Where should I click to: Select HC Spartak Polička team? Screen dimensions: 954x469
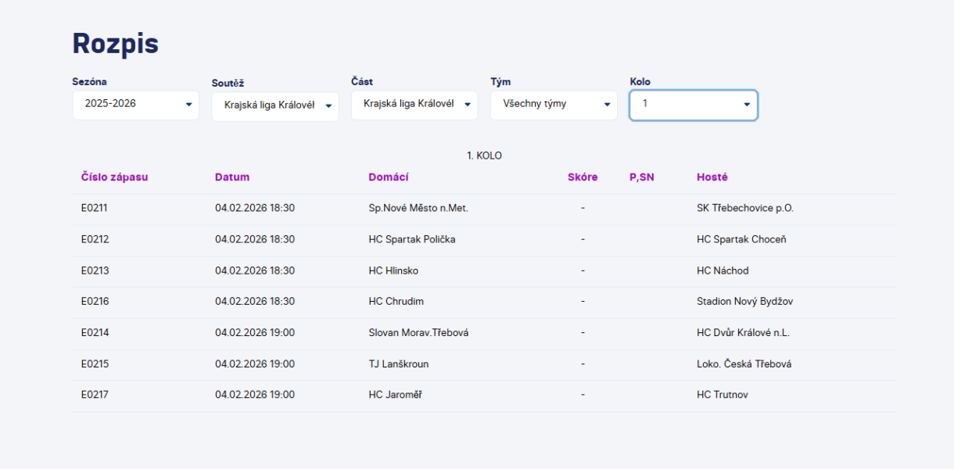[411, 240]
